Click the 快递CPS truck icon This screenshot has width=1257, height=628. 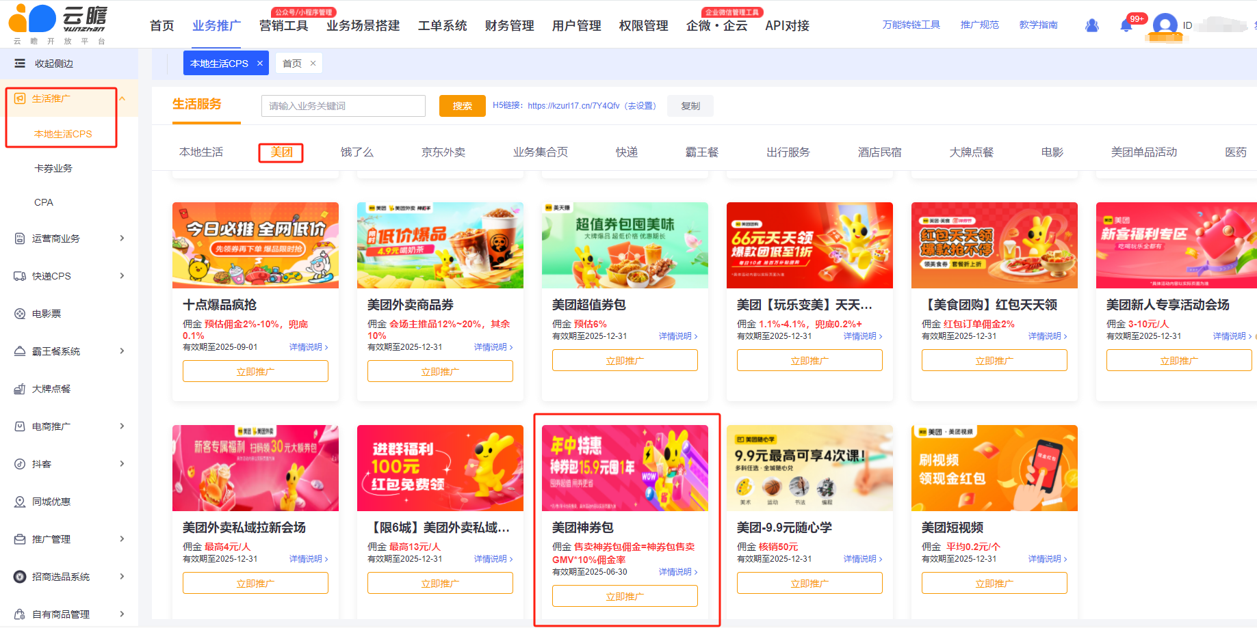pyautogui.click(x=20, y=276)
